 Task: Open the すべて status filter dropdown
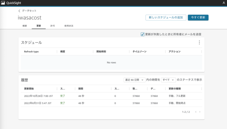tap(168, 80)
